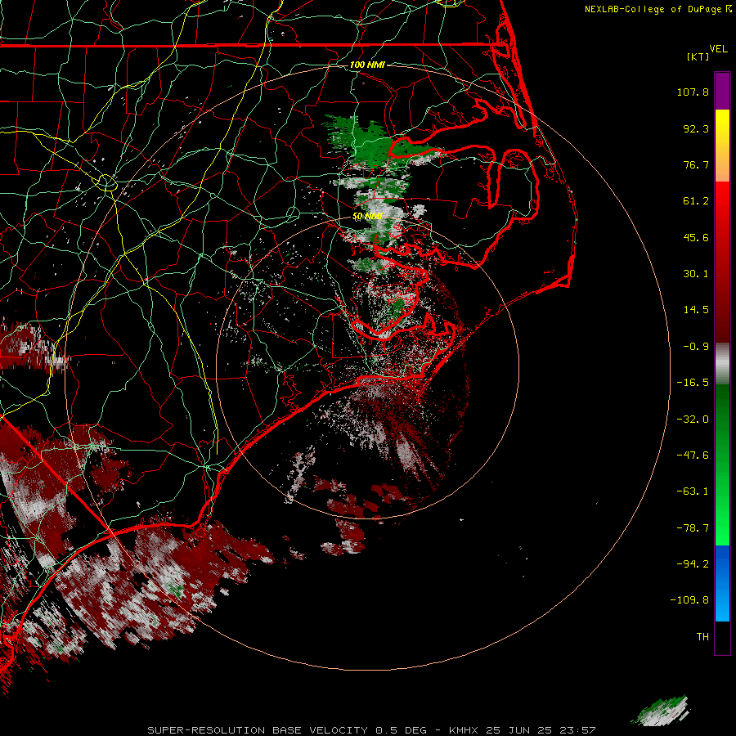Image resolution: width=736 pixels, height=736 pixels.
Task: Select the -47.6 scale value
Action: [693, 456]
